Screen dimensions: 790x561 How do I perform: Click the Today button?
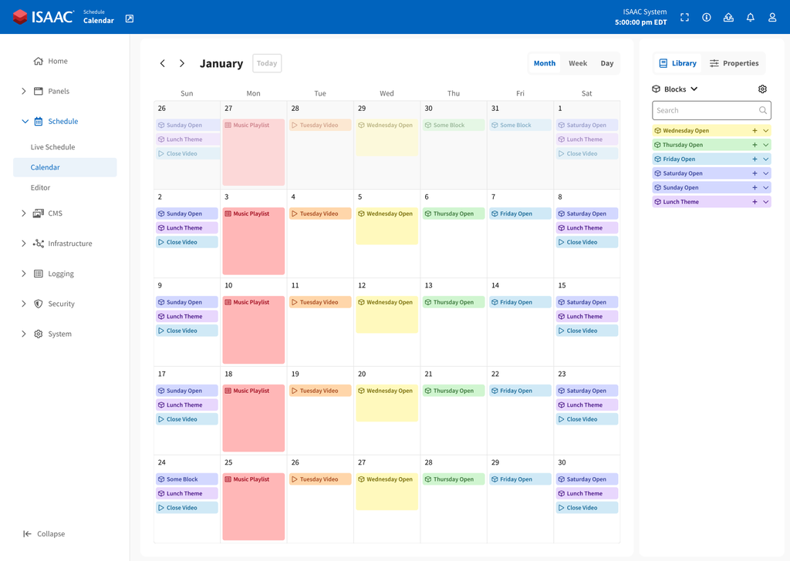pyautogui.click(x=266, y=63)
